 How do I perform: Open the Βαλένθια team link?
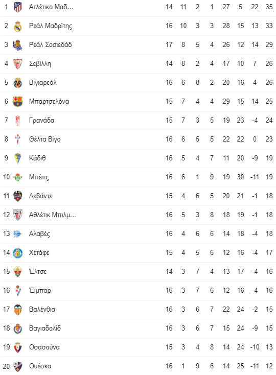[x=42, y=309]
